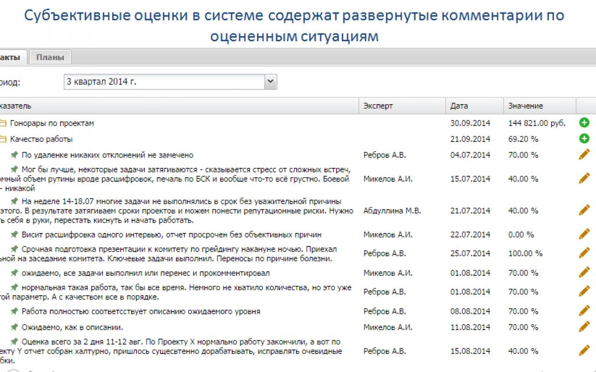This screenshot has height=372, width=596.
Task: Click pin icon beside Ожидаемо, как в описании
Action: [14, 327]
